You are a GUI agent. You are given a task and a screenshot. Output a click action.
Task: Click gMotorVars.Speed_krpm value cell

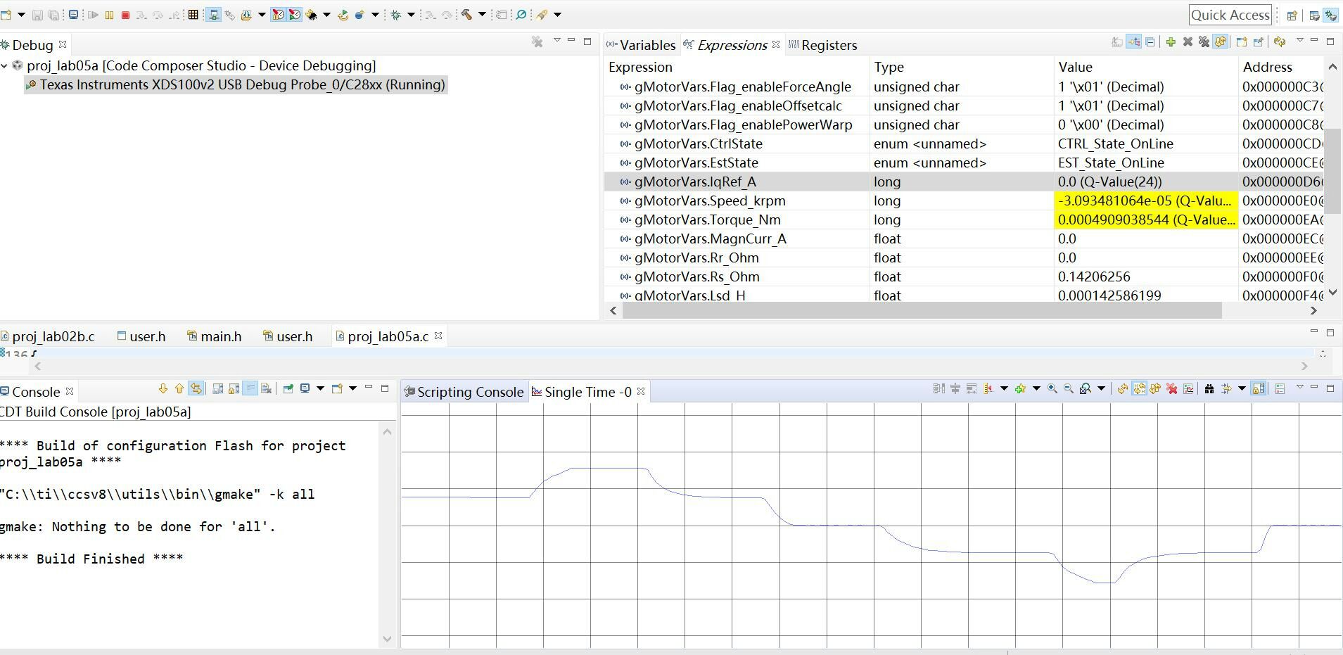click(x=1145, y=201)
